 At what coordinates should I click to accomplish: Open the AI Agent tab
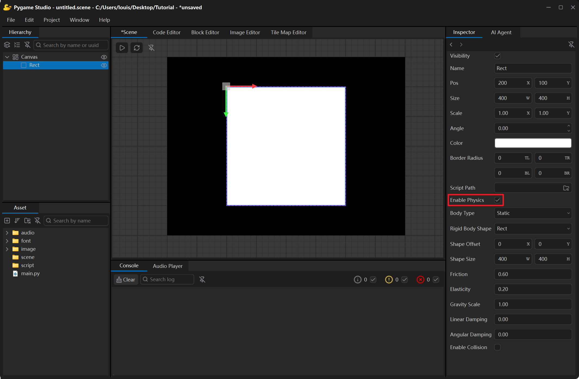pyautogui.click(x=501, y=32)
